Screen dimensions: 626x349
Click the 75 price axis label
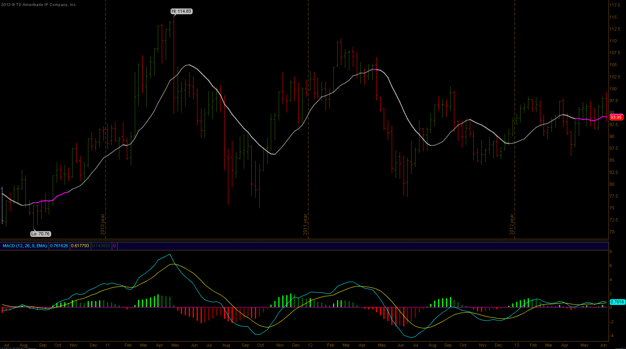click(x=612, y=208)
